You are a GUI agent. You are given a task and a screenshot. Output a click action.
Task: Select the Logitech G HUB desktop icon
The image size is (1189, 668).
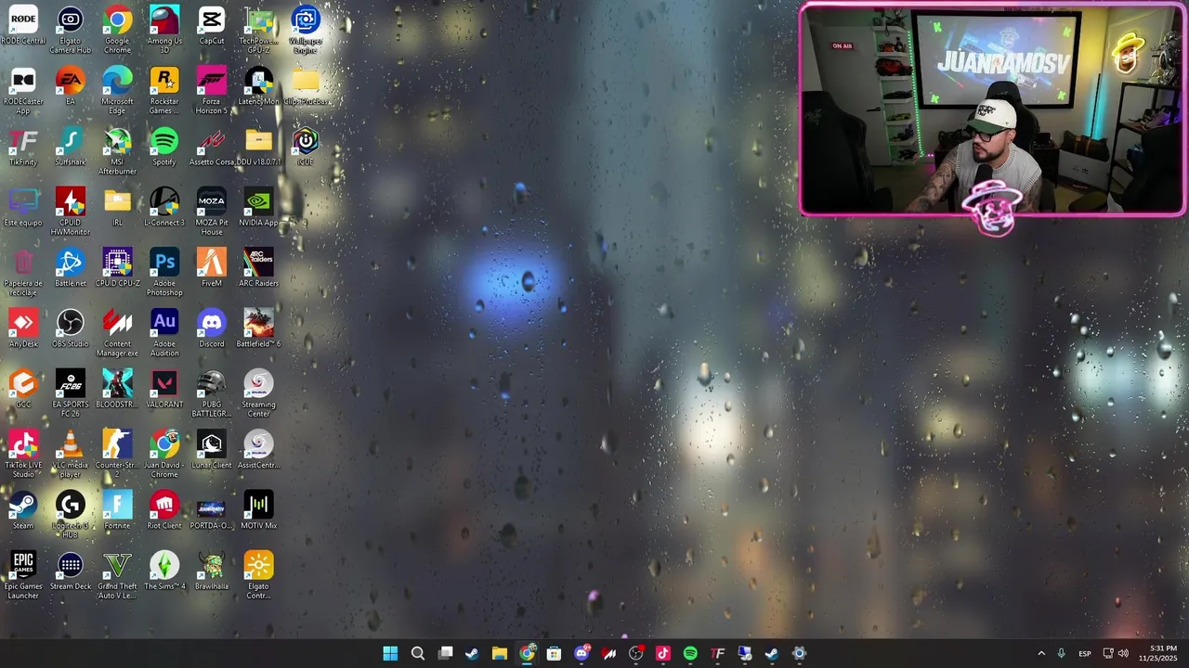71,515
